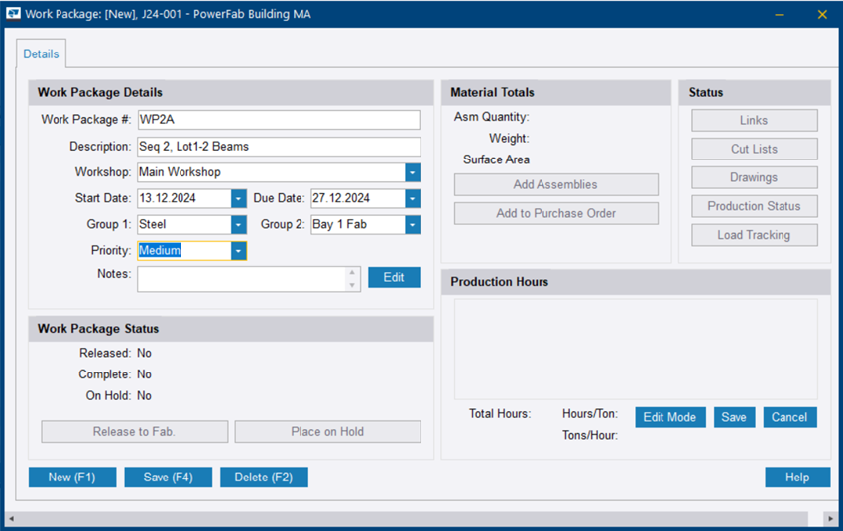Open the Group 2 dropdown arrow
This screenshot has width=843, height=531.
413,225
